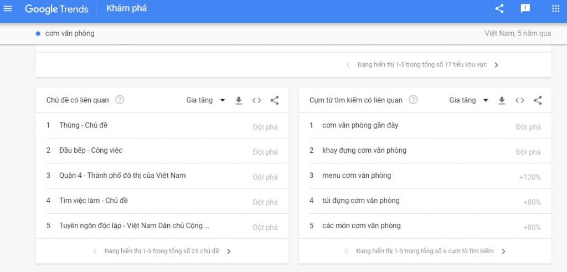Open Gia tăng dropdown for related topics
Image resolution: width=567 pixels, height=272 pixels.
pos(205,100)
